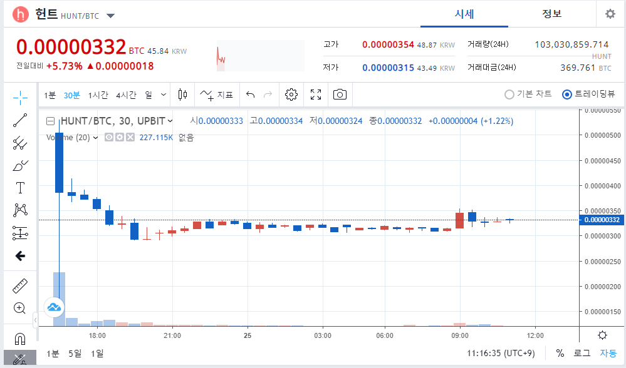Set date range to 1분 at bottom
This screenshot has height=368, width=626.
click(53, 353)
